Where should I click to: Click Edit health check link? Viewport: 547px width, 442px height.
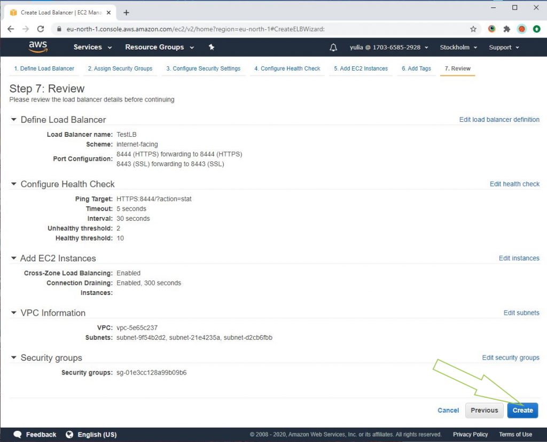pos(514,184)
